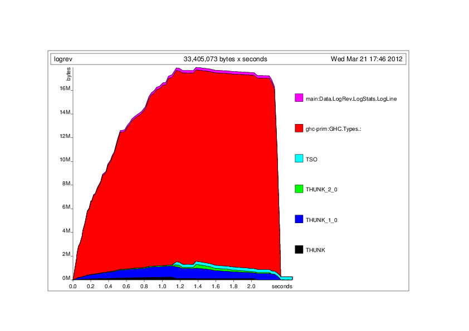Click the logrev title text

(63, 59)
